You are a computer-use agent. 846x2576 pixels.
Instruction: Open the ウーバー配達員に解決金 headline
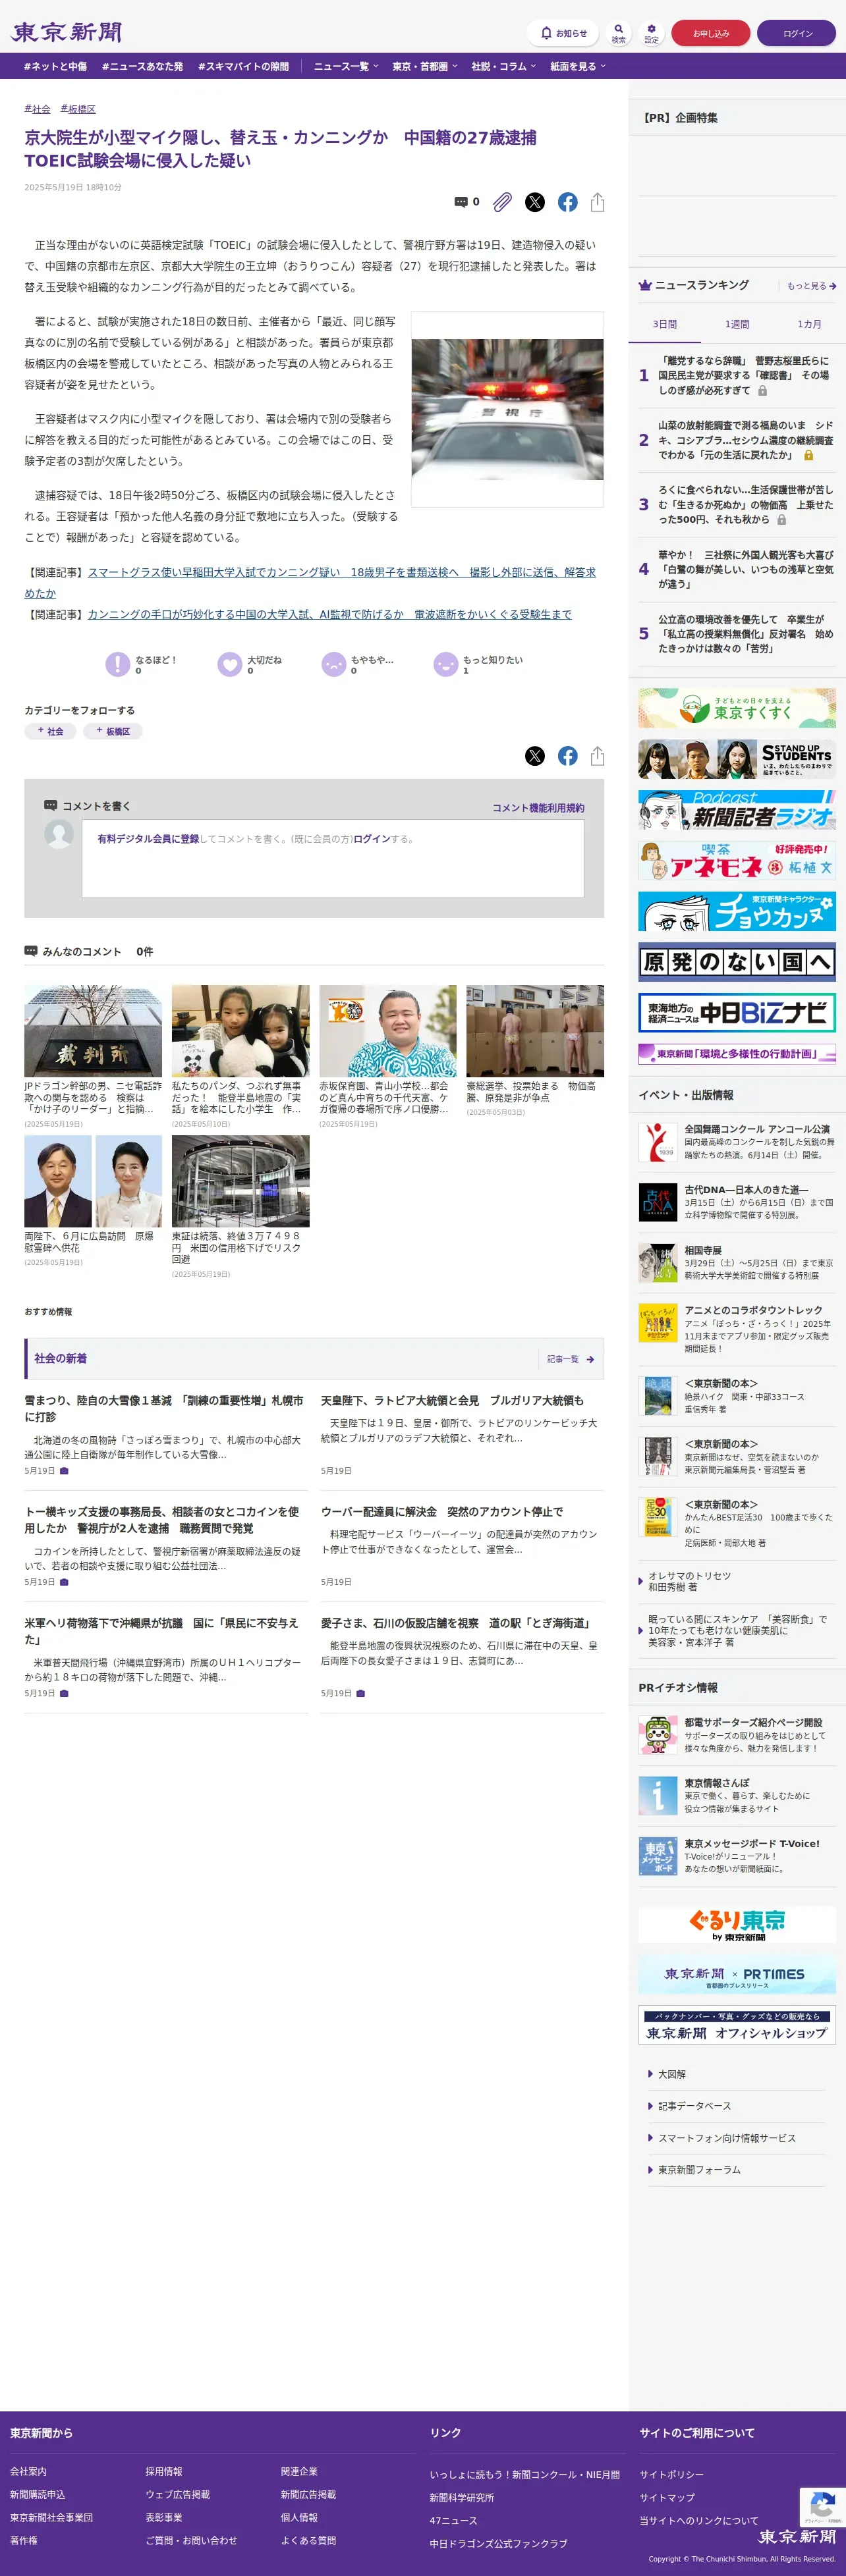click(441, 1511)
